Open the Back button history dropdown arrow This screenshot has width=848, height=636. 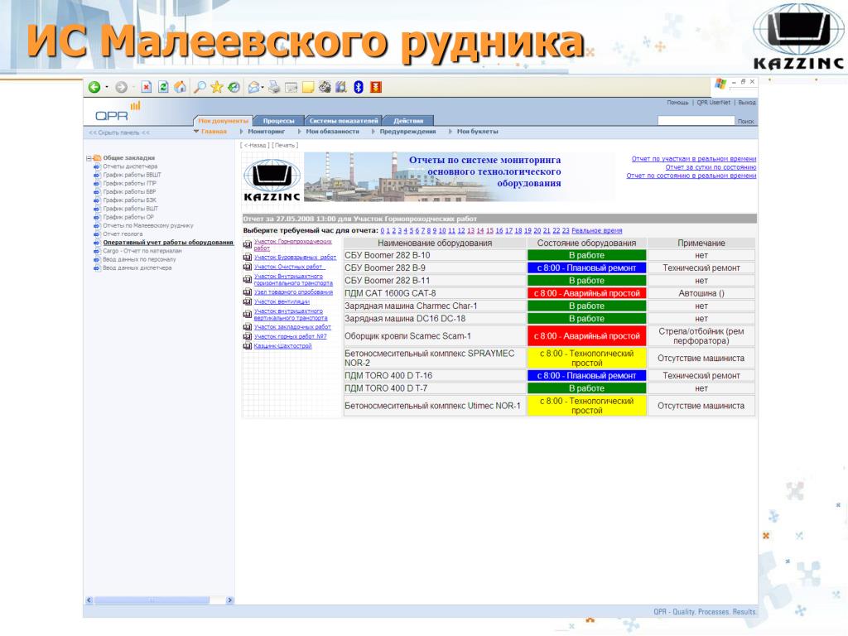click(x=107, y=87)
